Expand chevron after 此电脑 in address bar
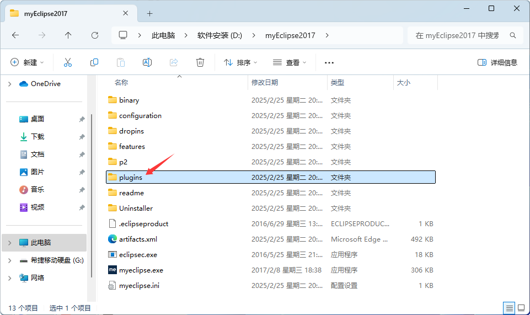The width and height of the screenshot is (530, 315). [186, 35]
